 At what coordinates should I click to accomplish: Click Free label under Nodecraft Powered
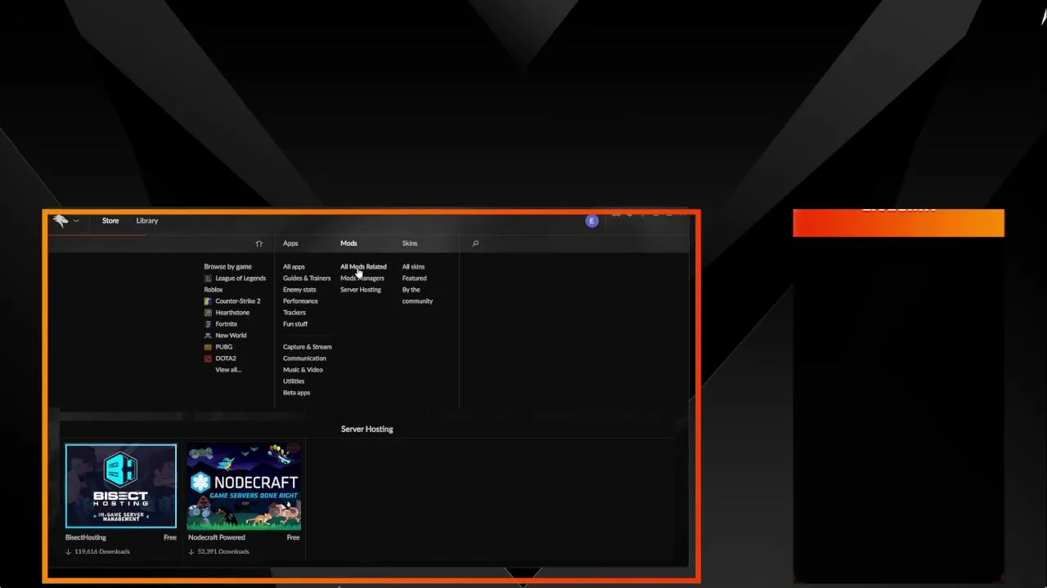pos(293,537)
